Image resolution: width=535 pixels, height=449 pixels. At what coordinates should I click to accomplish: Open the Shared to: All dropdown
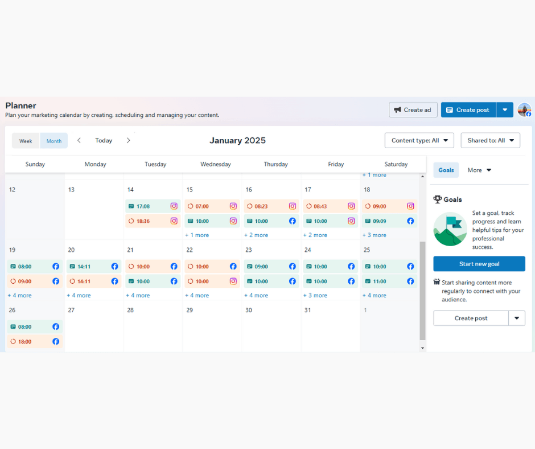(490, 140)
